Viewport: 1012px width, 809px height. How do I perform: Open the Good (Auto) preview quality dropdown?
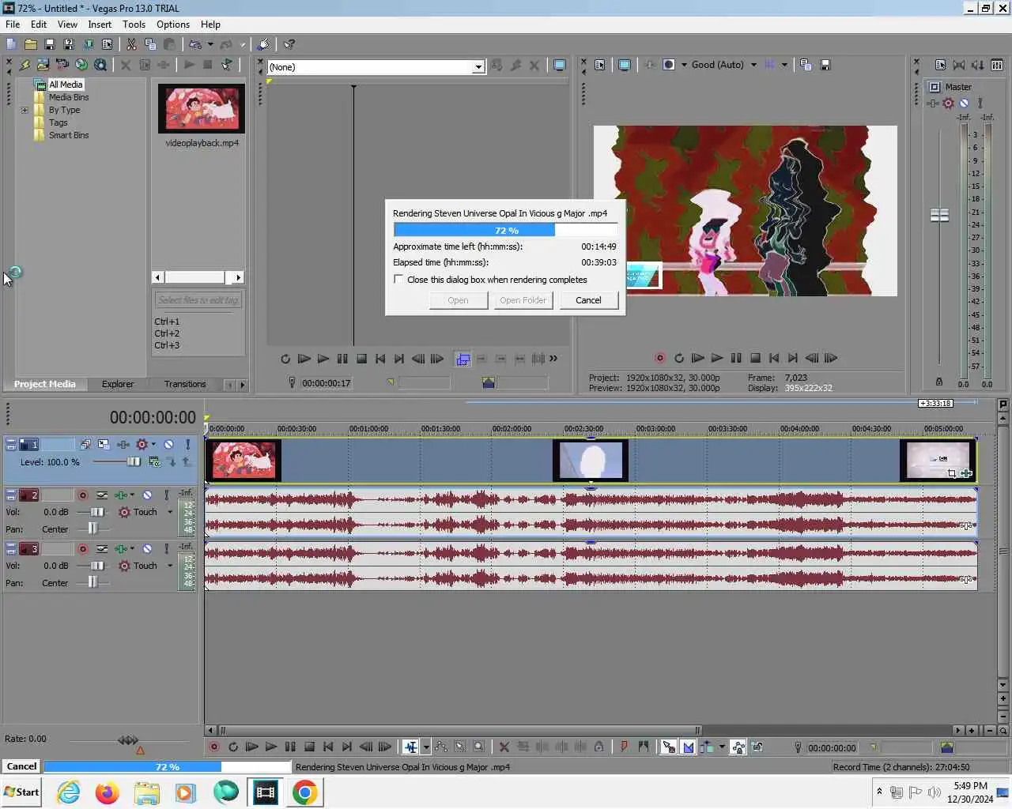click(753, 65)
